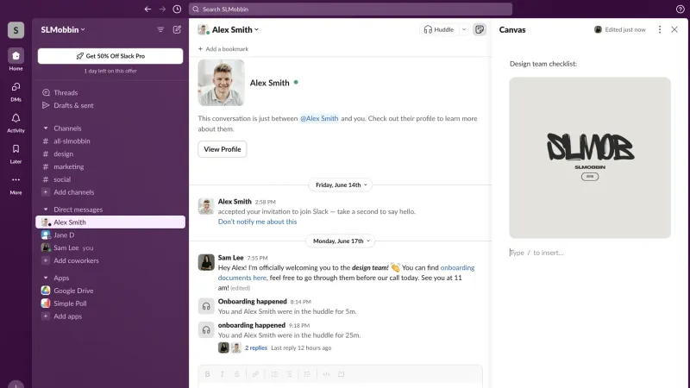The width and height of the screenshot is (690, 388).
Task: Click @Alex Smith mention link
Action: click(x=319, y=118)
